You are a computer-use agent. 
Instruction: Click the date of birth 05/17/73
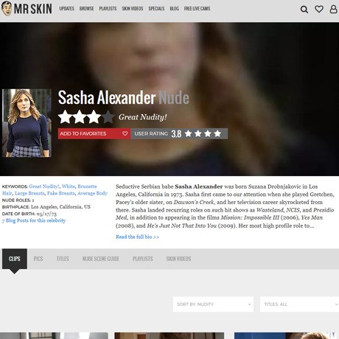pyautogui.click(x=46, y=214)
